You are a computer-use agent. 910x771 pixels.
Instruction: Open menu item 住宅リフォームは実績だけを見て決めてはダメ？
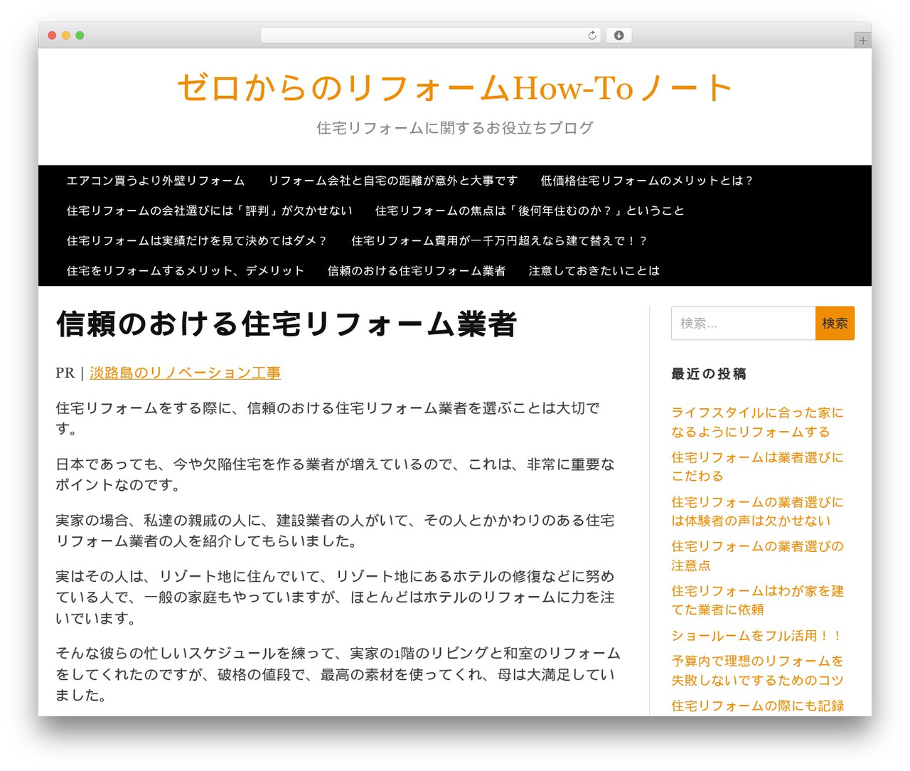197,240
